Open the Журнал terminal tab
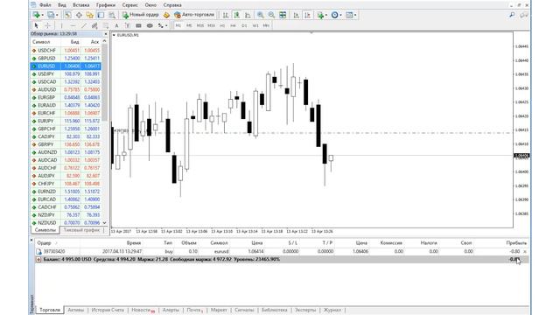This screenshot has width=560, height=315. tap(332, 310)
